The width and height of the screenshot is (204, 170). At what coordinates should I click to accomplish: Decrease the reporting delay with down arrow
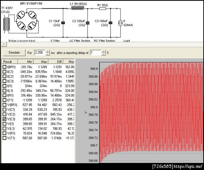pos(103,54)
